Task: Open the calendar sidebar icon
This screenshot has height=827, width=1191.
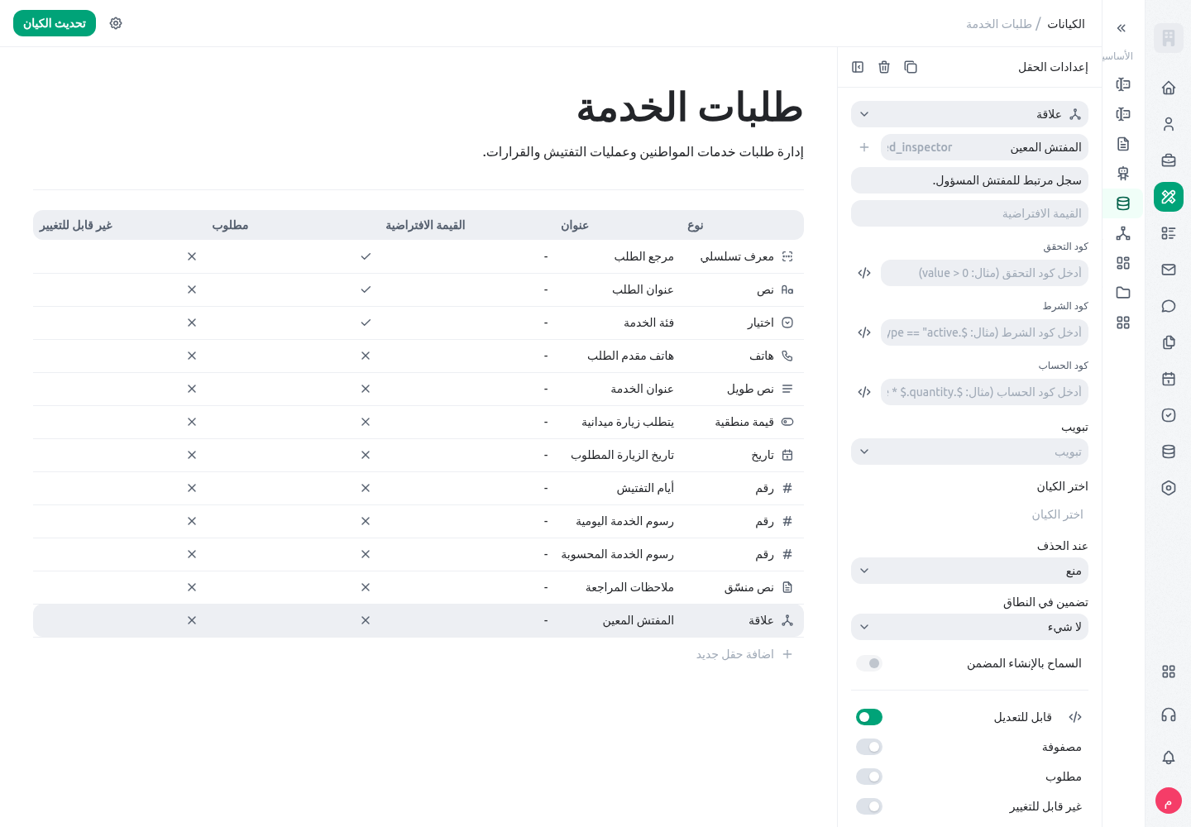Action: tap(1169, 379)
